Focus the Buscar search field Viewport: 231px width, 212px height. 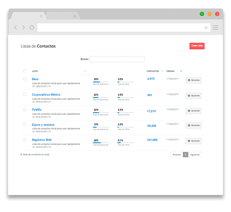(117, 59)
